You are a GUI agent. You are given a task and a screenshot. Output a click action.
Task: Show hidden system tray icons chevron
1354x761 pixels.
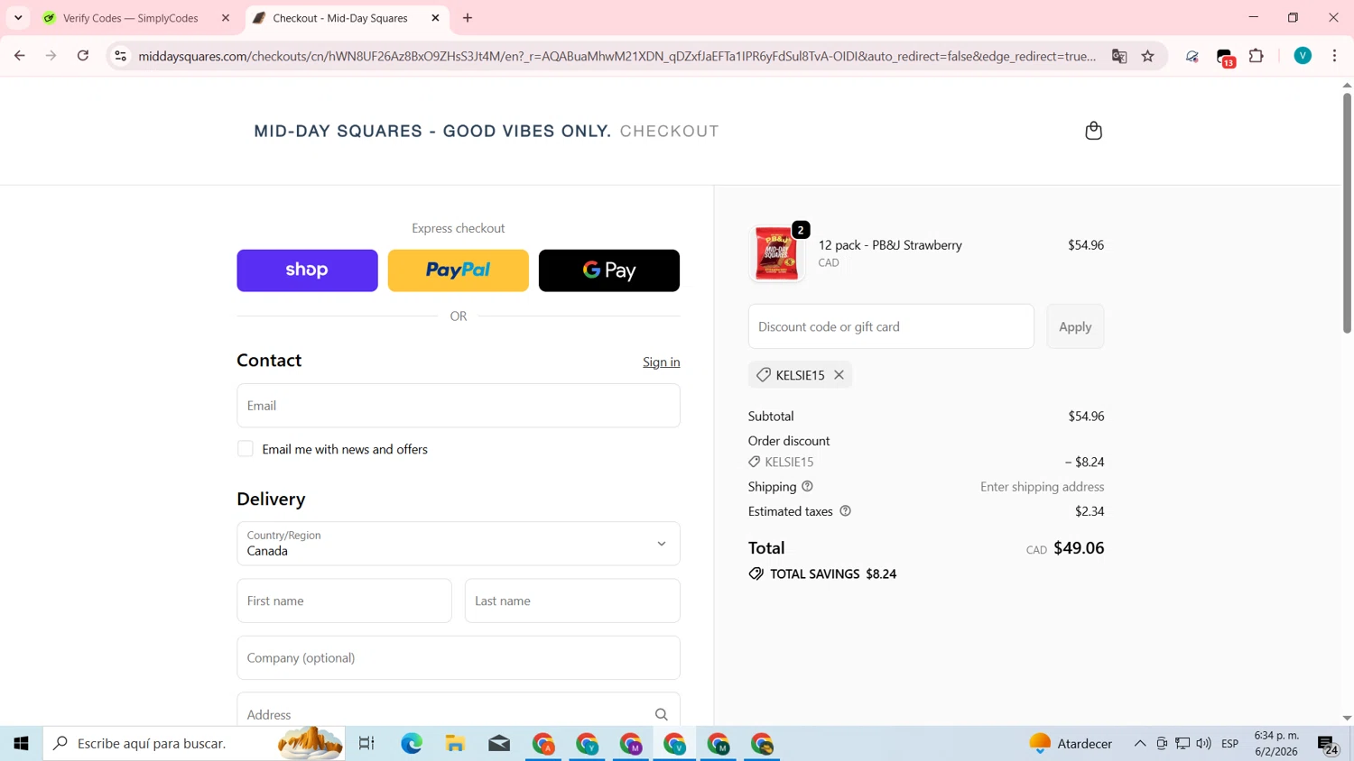click(x=1140, y=743)
